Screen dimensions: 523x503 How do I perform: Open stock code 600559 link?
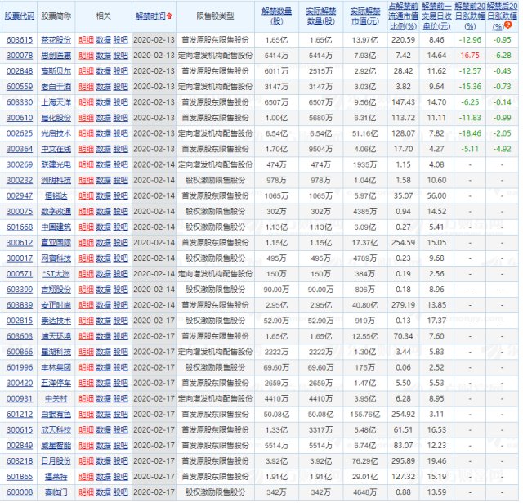tap(20, 87)
